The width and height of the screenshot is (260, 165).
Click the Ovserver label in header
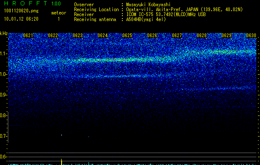pyautogui.click(x=84, y=5)
